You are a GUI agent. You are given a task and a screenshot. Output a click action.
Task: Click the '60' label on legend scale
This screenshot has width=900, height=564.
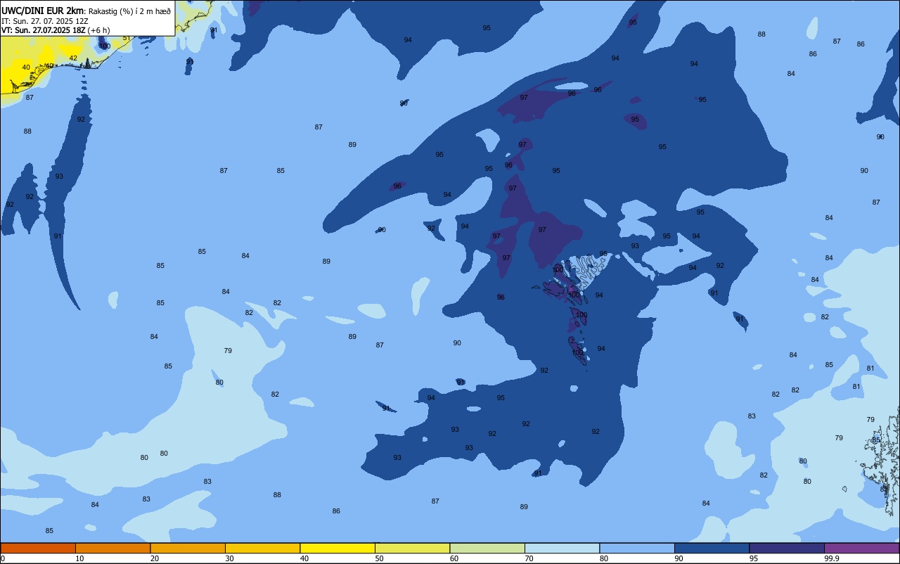pyautogui.click(x=454, y=558)
